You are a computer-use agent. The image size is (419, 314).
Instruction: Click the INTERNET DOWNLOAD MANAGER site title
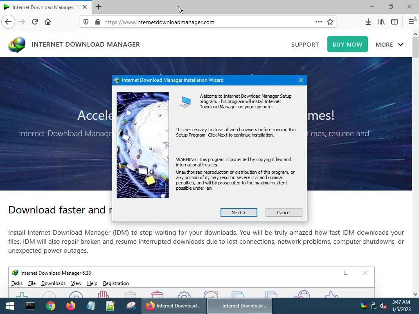[x=86, y=44]
